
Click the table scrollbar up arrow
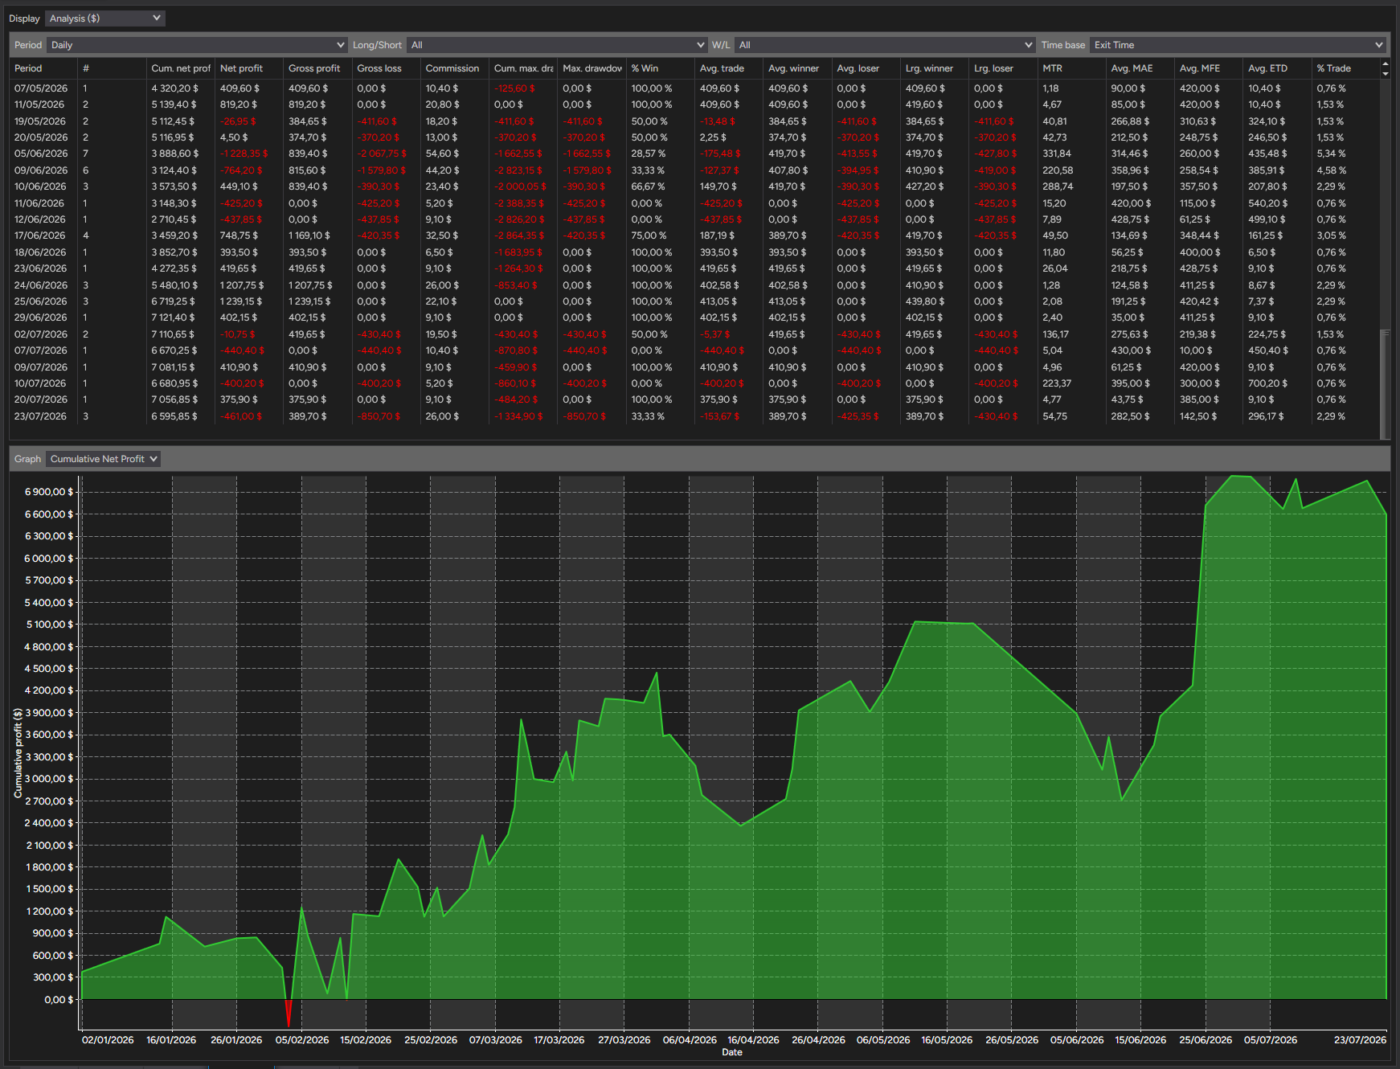coord(1385,63)
